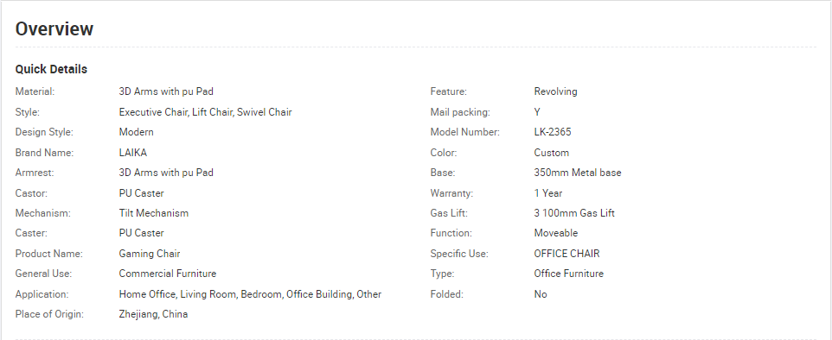The height and width of the screenshot is (340, 832).
Task: Click the Quick Details subheading
Action: (x=51, y=69)
